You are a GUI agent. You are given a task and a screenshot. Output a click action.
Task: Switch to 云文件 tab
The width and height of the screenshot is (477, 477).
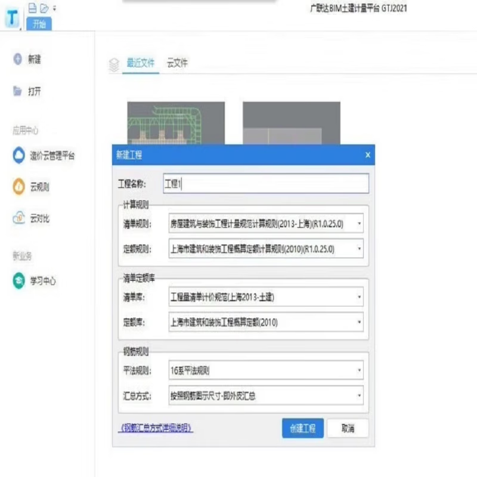point(177,63)
